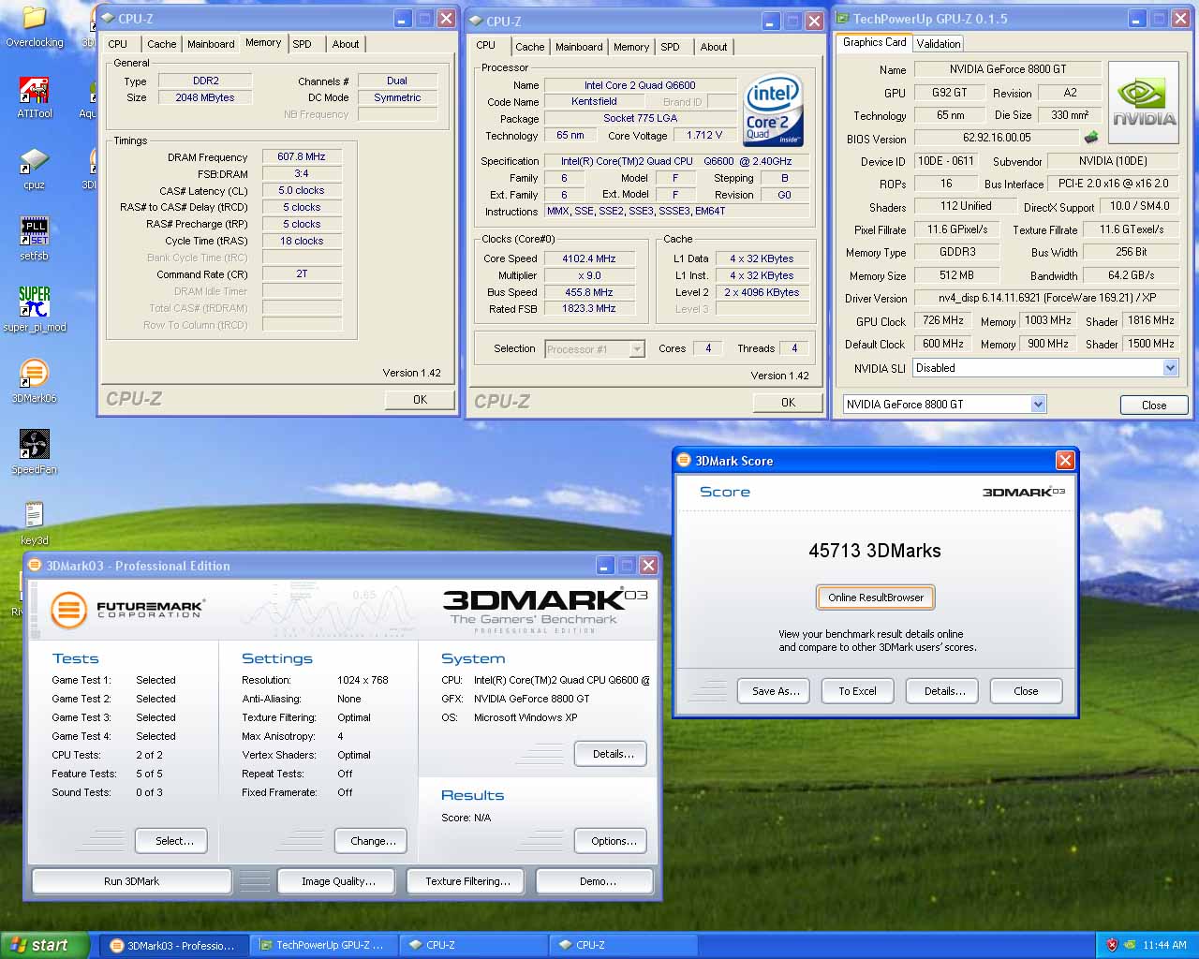Click the BIOS save chip icon in GPU-Z
The height and width of the screenshot is (959, 1199).
pos(1090,138)
